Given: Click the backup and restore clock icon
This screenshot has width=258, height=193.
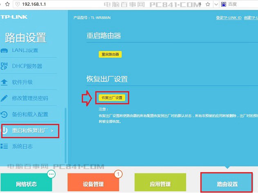Looking at the screenshot, I should point(4,114).
